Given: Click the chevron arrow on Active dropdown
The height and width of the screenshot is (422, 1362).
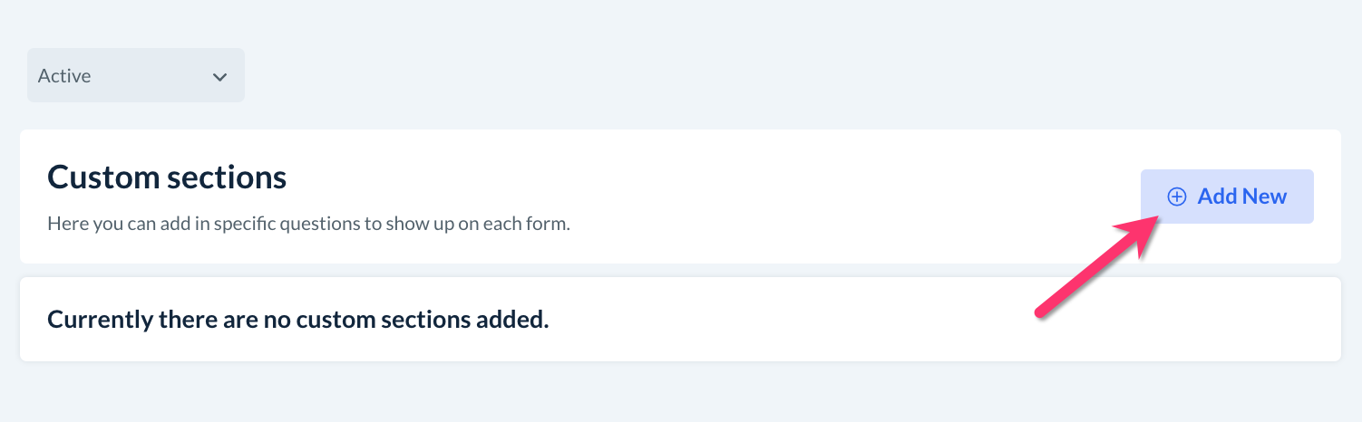Looking at the screenshot, I should [x=219, y=77].
